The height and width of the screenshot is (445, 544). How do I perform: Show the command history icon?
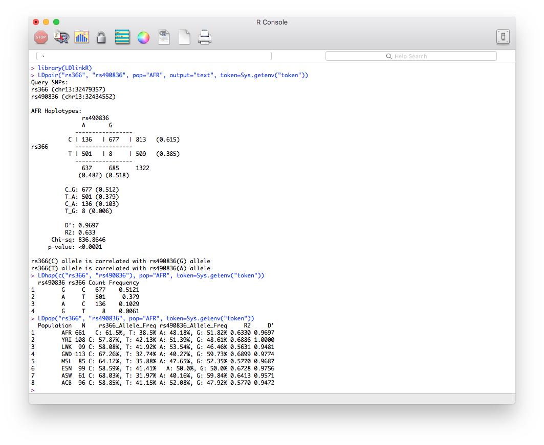(x=122, y=37)
